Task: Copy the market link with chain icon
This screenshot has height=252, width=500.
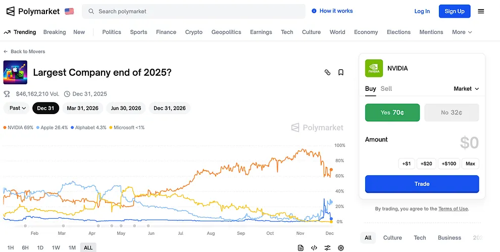Action: click(x=327, y=72)
